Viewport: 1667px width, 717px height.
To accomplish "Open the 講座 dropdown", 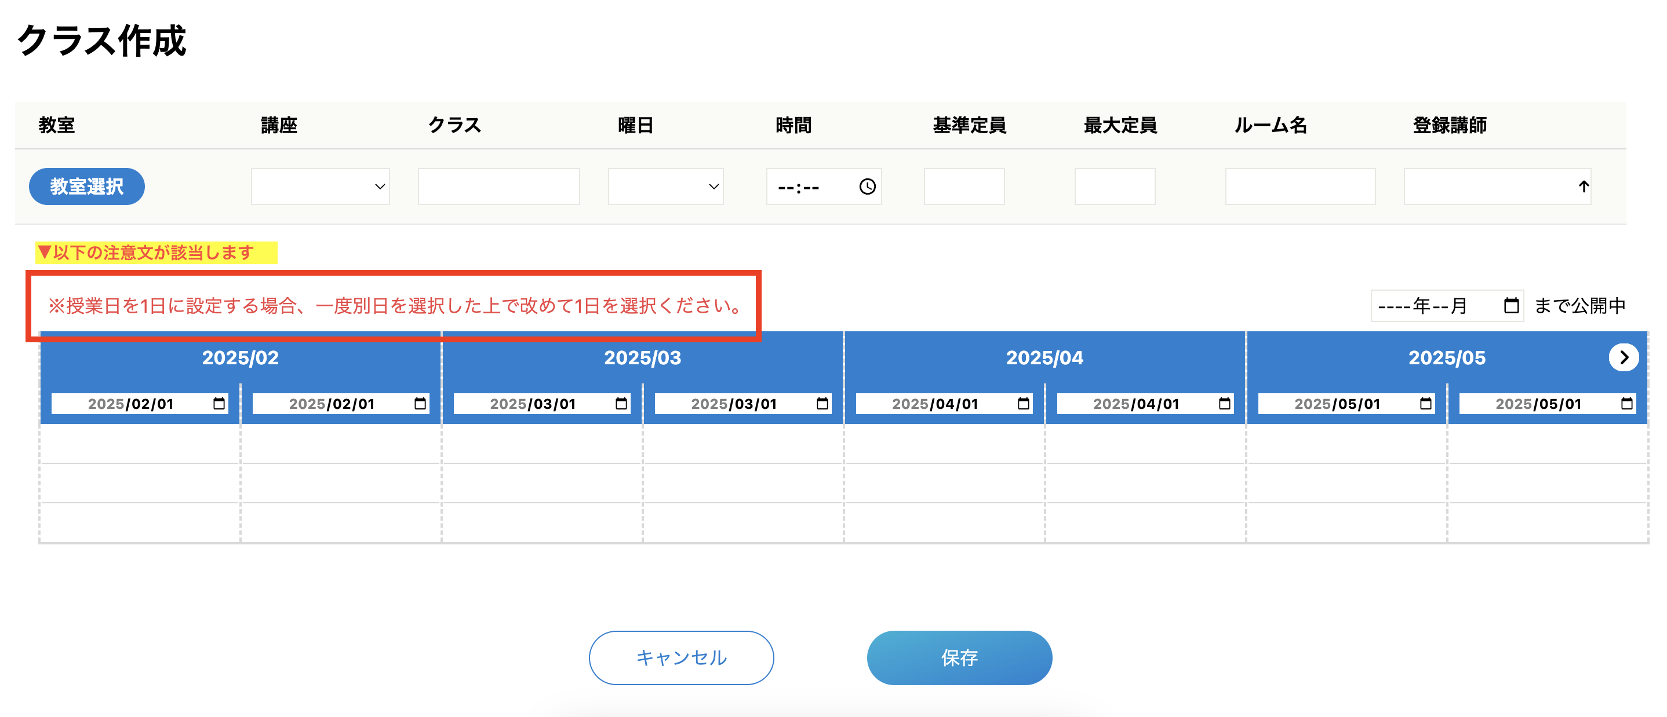I will tap(321, 186).
